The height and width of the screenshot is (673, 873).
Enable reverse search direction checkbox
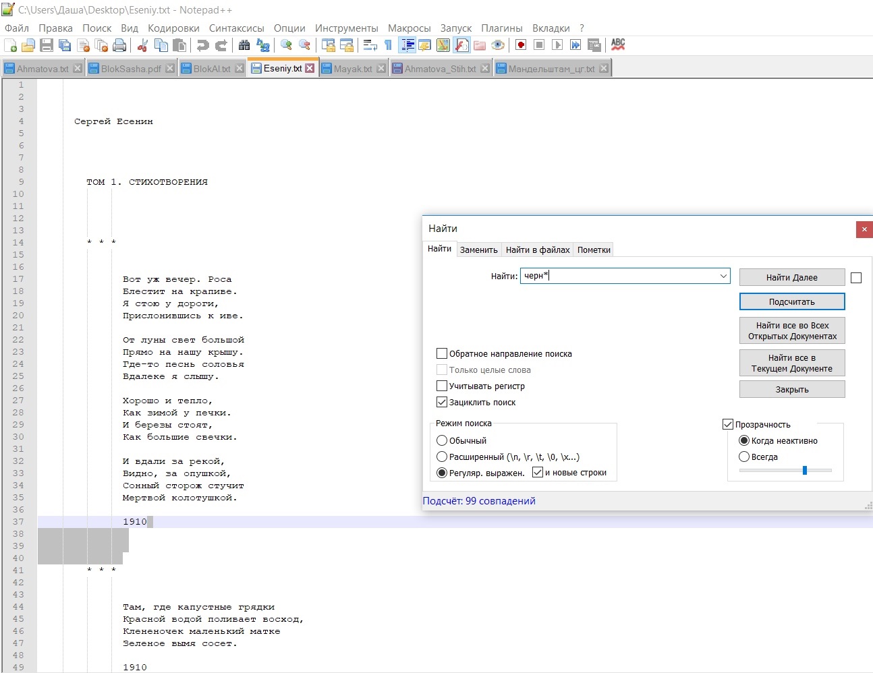pyautogui.click(x=442, y=353)
